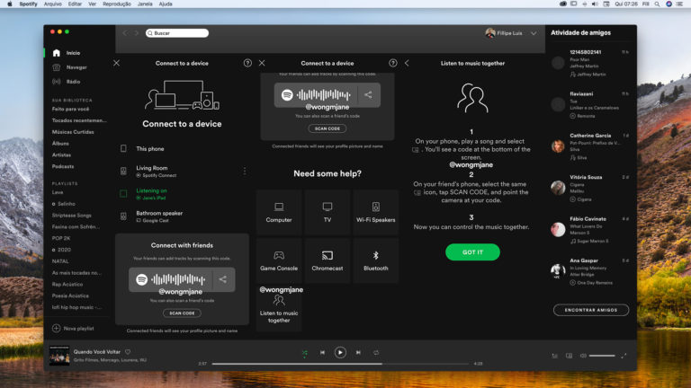
Task: Open Músicas Curtidas
Action: point(73,131)
